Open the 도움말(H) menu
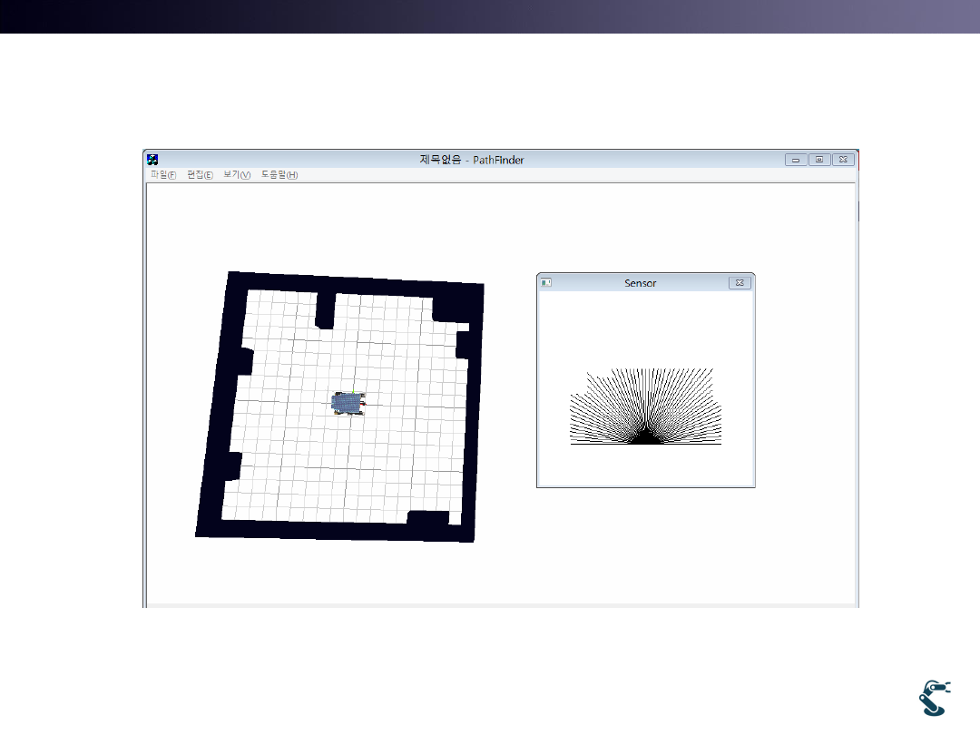Screen dimensions: 980x735 click(x=279, y=175)
